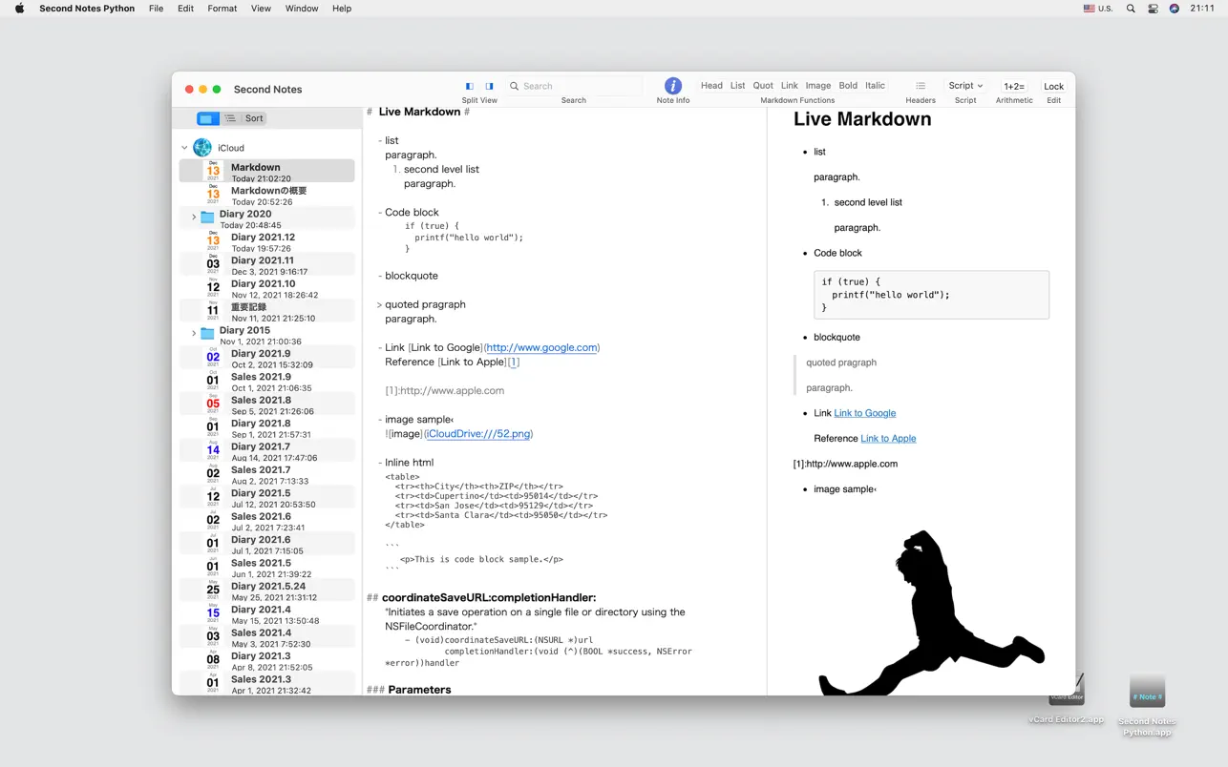Follow the Link to Google hyperlink
The width and height of the screenshot is (1228, 767).
(x=865, y=413)
